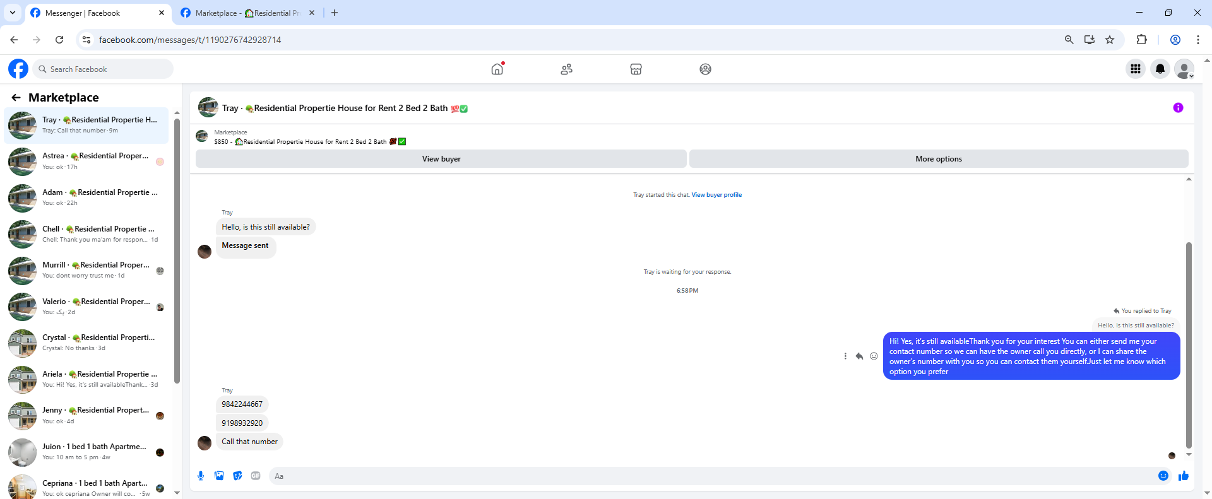The width and height of the screenshot is (1212, 499).
Task: Open the Jenny conversation
Action: pos(86,416)
